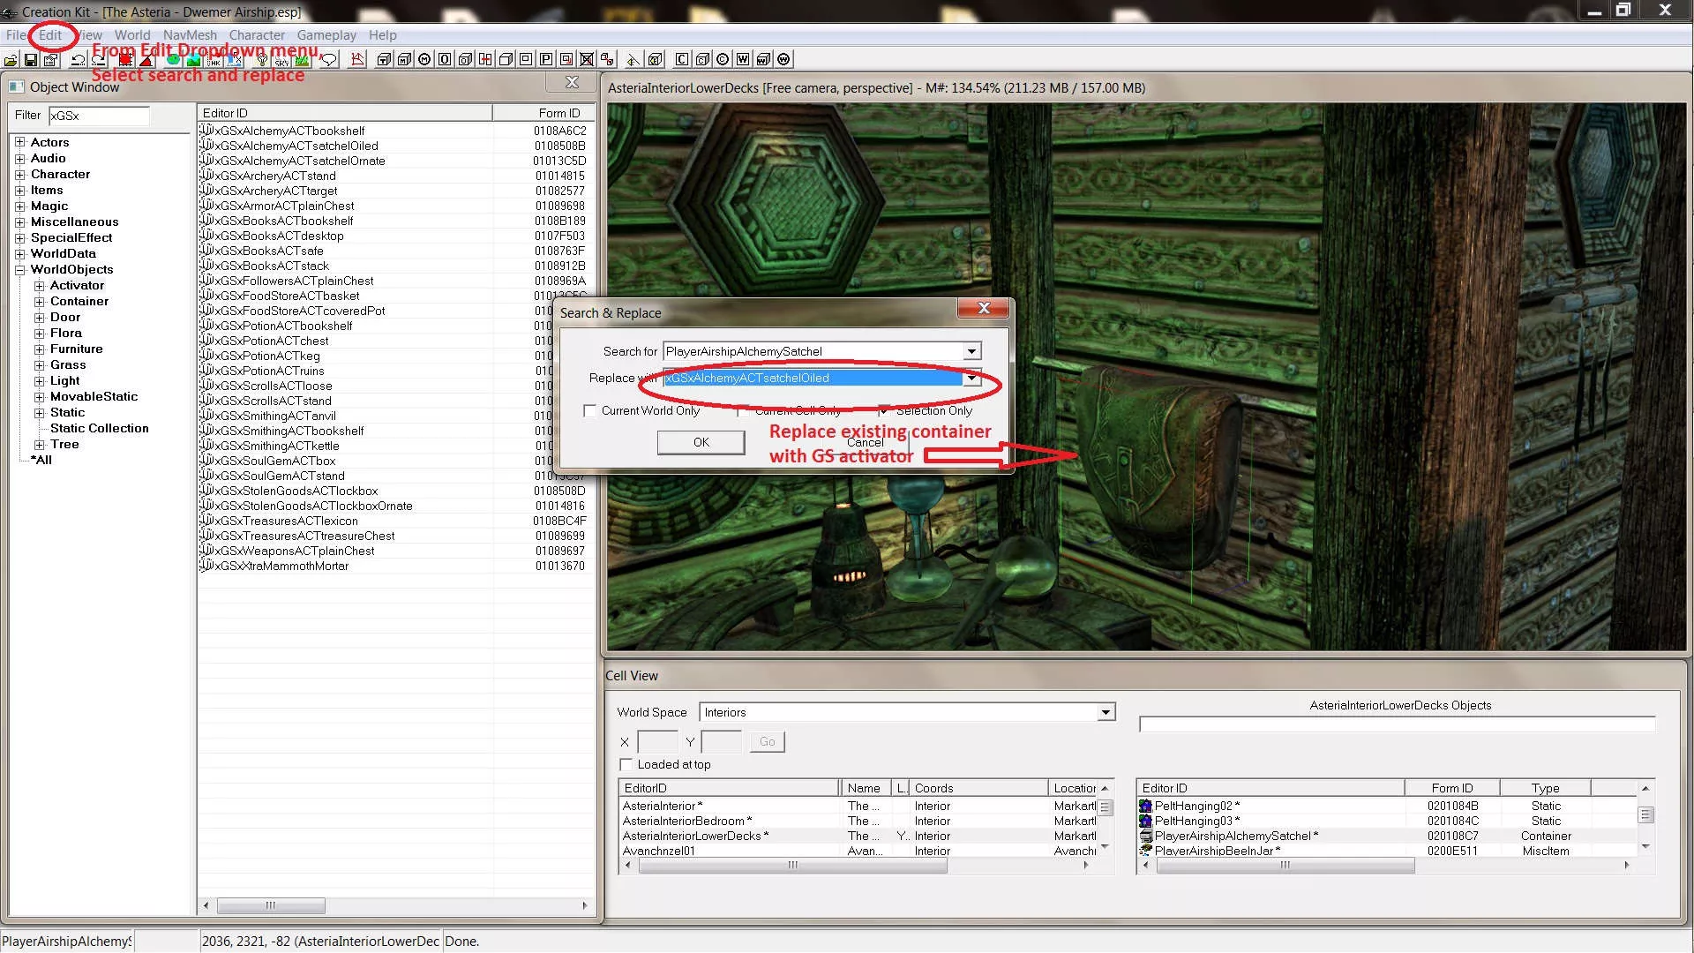Select the *All tree item
The image size is (1694, 953).
click(x=41, y=461)
